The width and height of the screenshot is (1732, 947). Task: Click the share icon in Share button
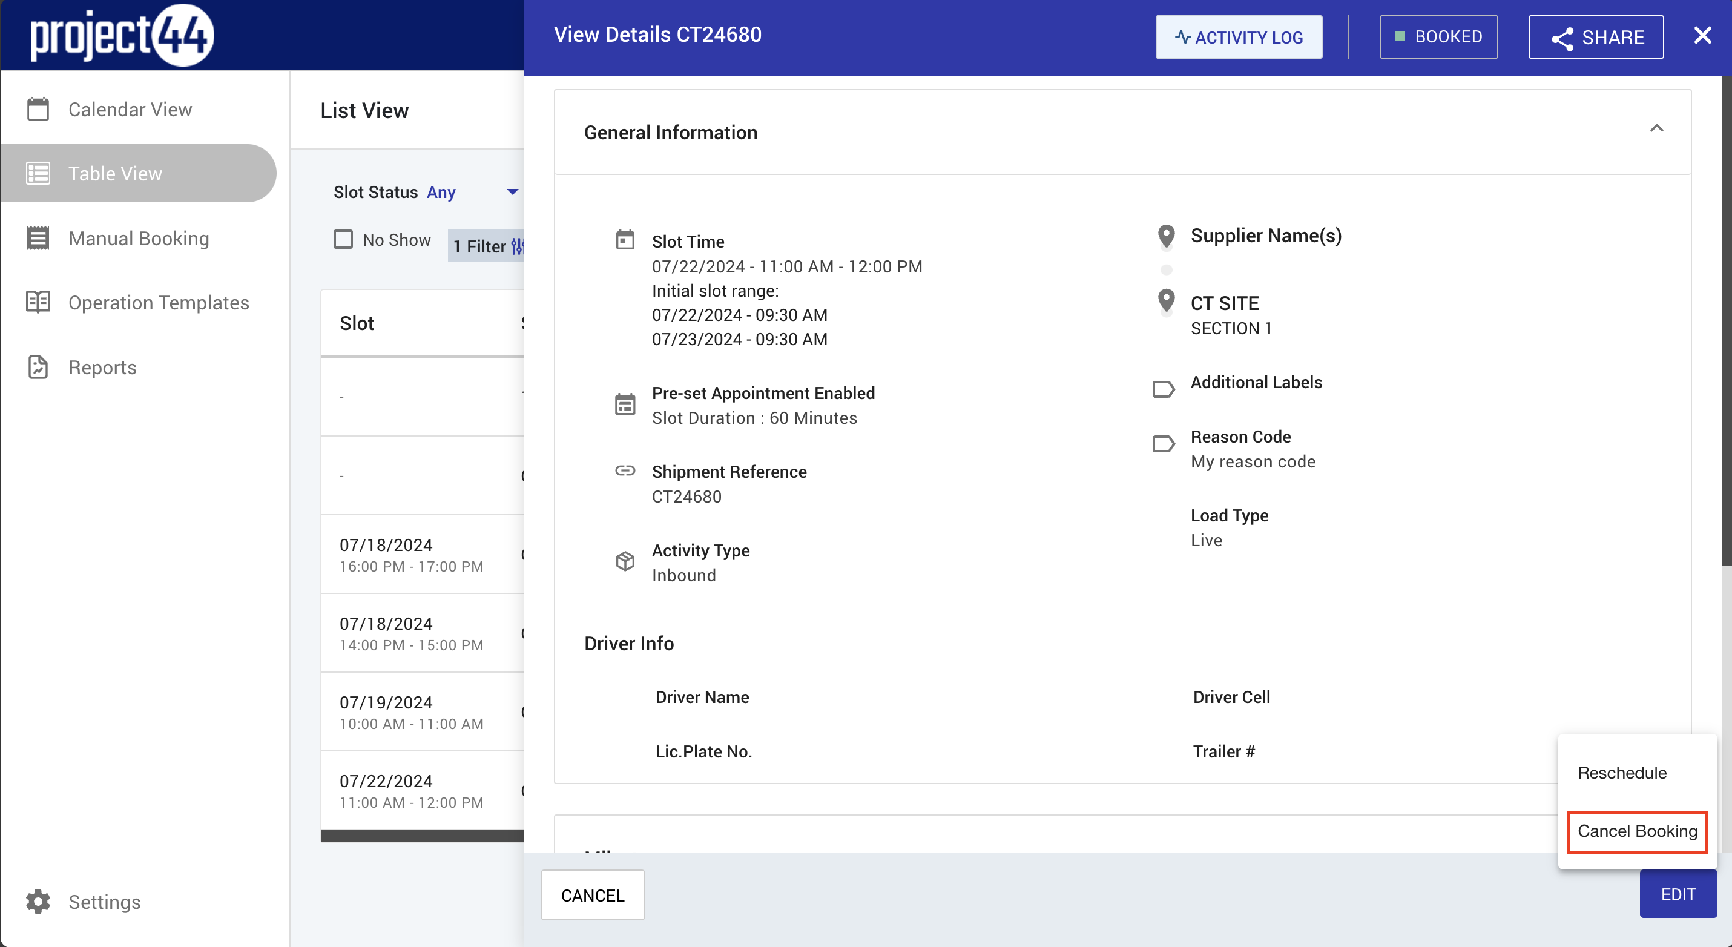point(1562,38)
